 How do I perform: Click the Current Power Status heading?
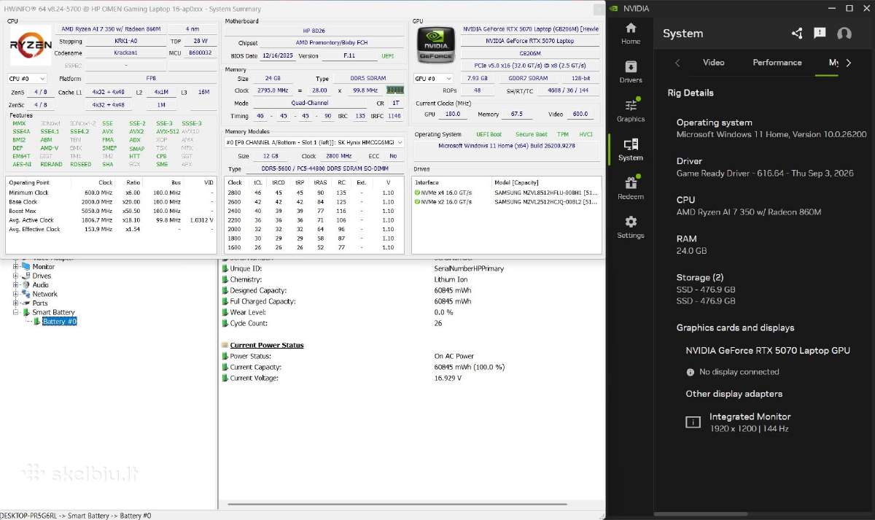[267, 345]
